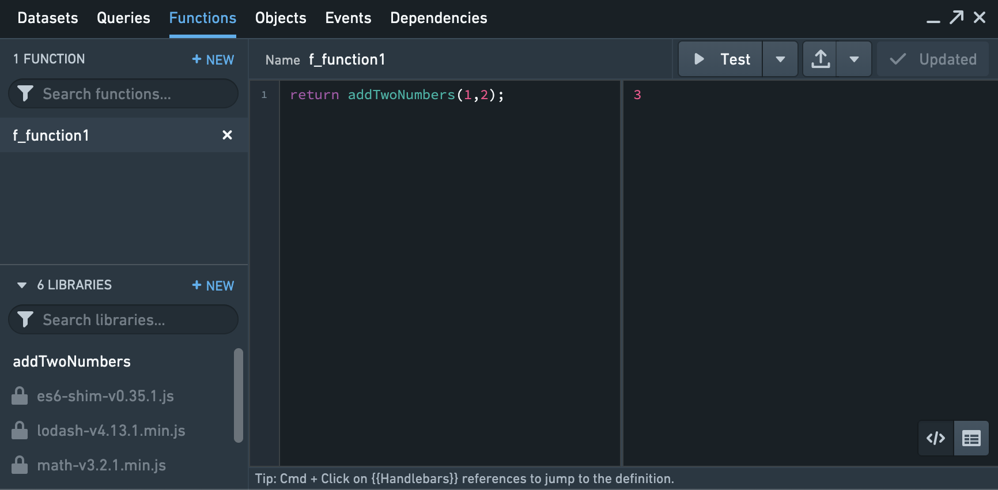
Task: Delete f_function1 with the X icon
Action: click(x=228, y=135)
